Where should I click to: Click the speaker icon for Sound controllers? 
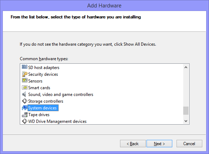pyautogui.click(x=24, y=95)
